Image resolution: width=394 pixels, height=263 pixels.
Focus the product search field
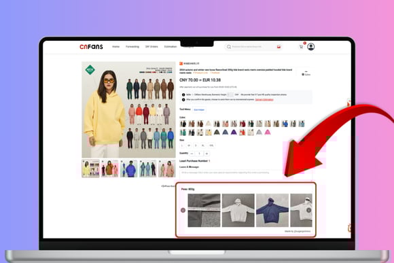click(x=253, y=47)
